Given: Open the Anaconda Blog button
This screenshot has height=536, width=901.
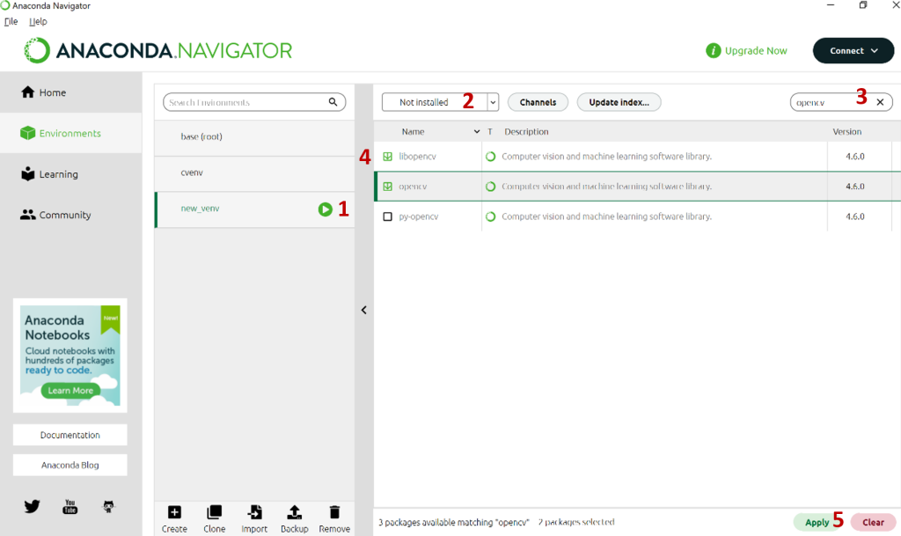Looking at the screenshot, I should (70, 465).
